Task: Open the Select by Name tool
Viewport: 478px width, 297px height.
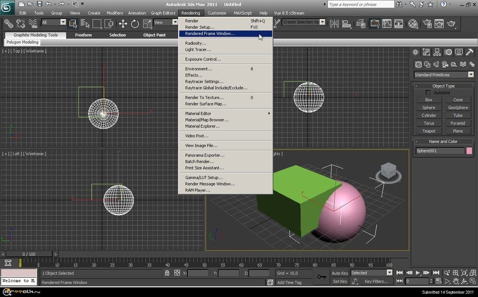Action: point(85,23)
